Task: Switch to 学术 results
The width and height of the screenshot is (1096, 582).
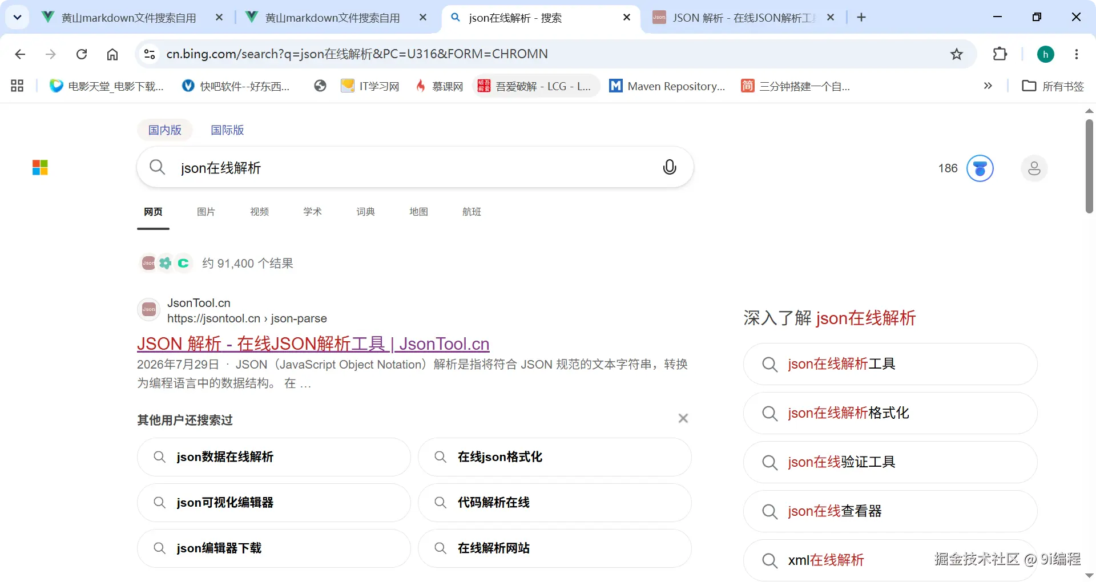Action: [312, 212]
